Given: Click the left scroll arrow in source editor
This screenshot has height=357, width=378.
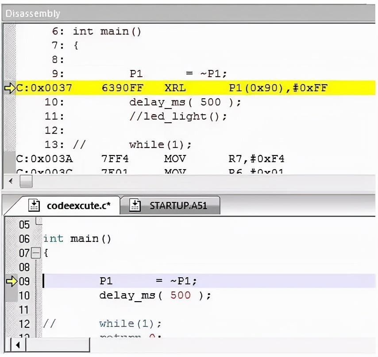Looking at the screenshot, I should pyautogui.click(x=18, y=345).
